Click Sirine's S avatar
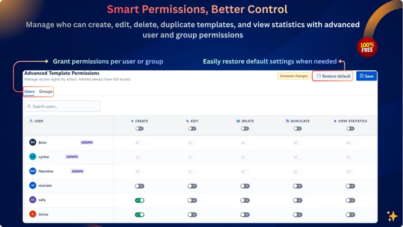The image size is (403, 227). coord(33,214)
